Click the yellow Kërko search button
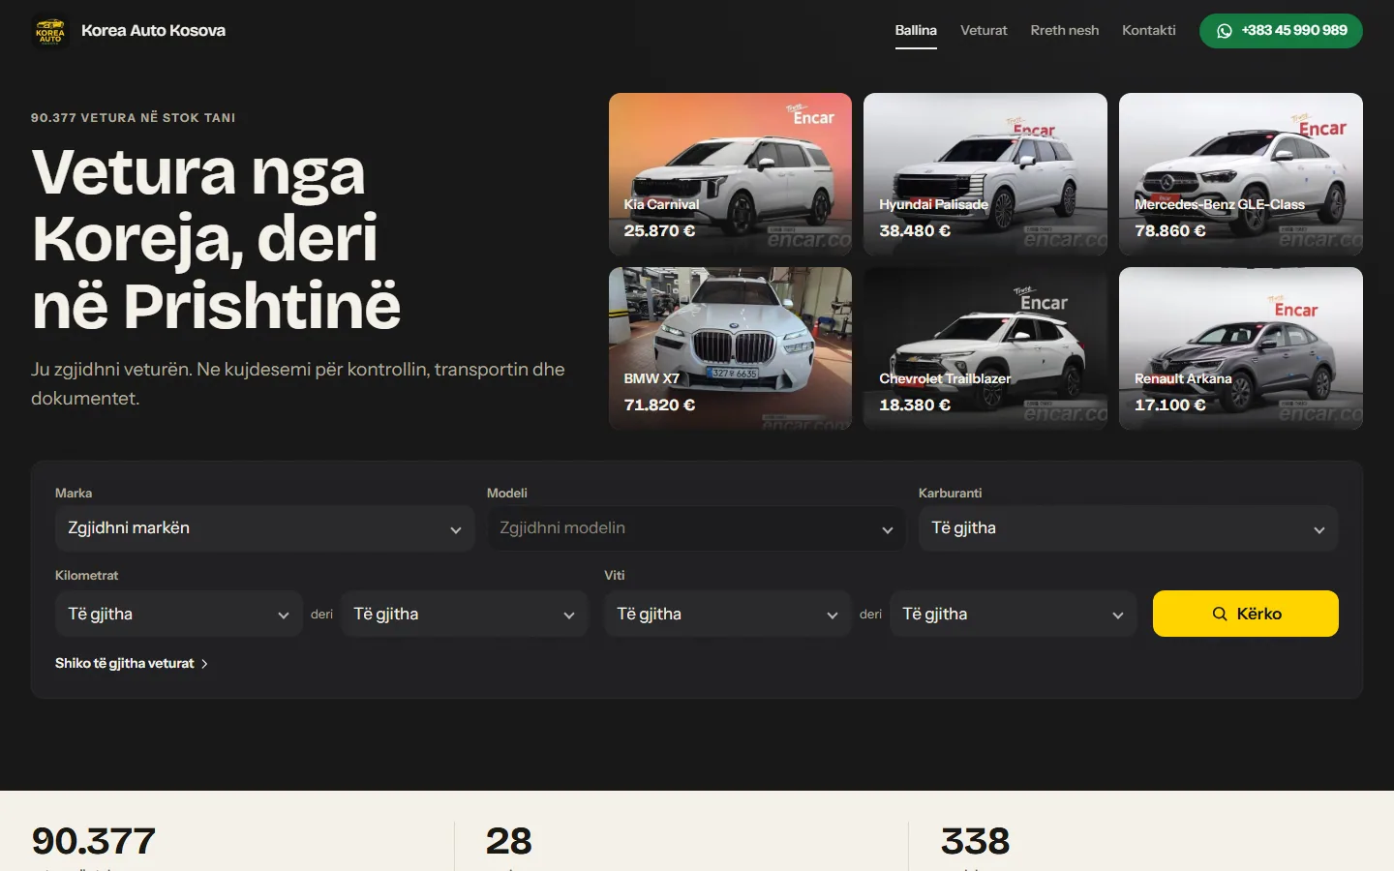The width and height of the screenshot is (1394, 871). (1246, 614)
